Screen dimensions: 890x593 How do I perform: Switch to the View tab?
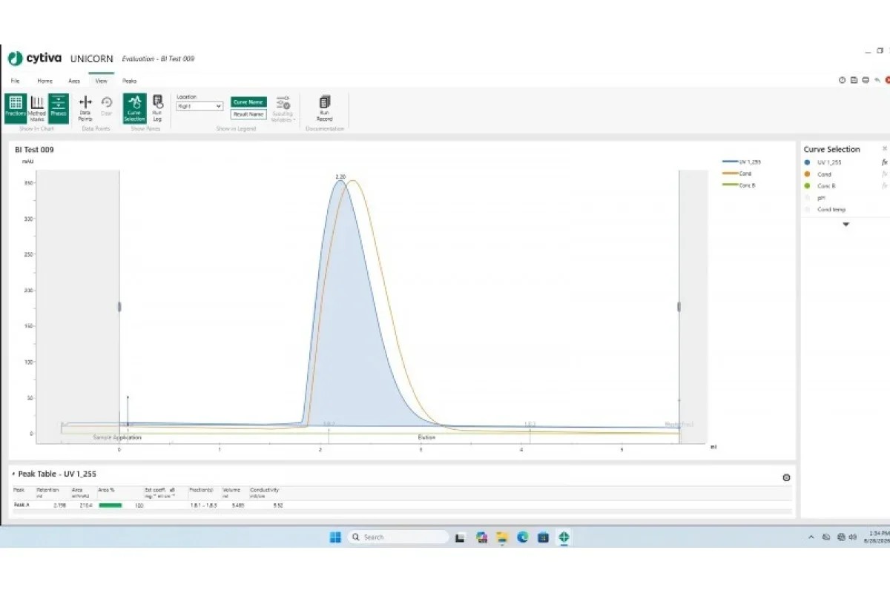click(101, 81)
